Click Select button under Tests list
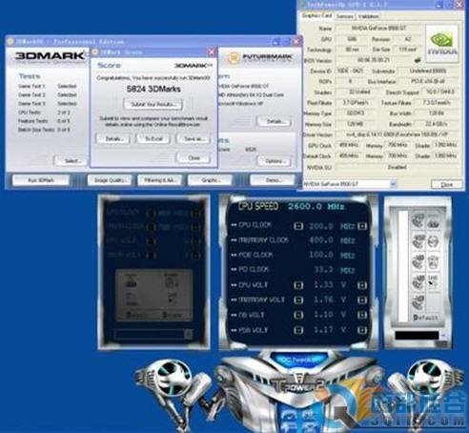Viewport: 469px width, 433px height. pos(71,161)
